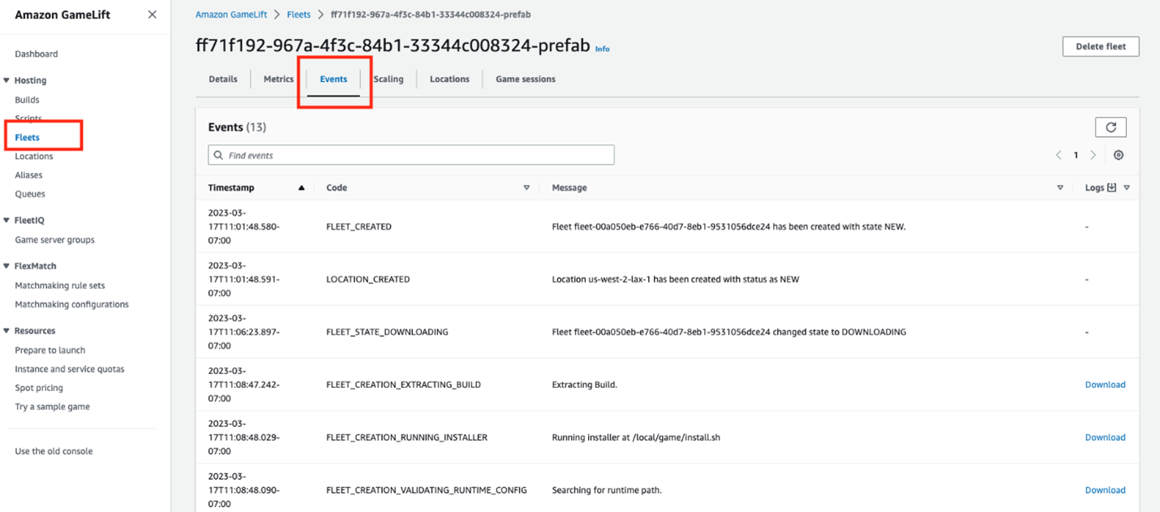Screen dimensions: 1160x512
Task: Open the Code column filter arrow
Action: point(526,187)
